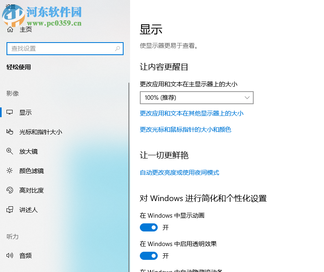Open the 100% (推荐) scaling dropdown

click(196, 98)
